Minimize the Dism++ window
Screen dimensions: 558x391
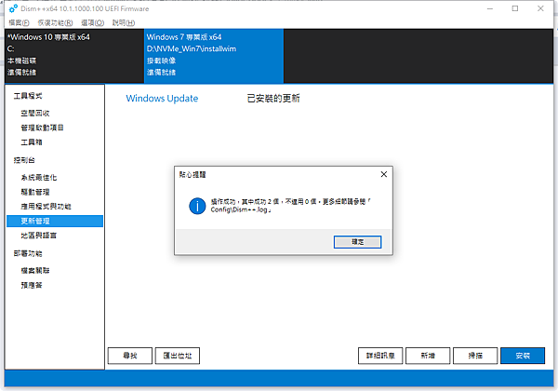pos(490,8)
